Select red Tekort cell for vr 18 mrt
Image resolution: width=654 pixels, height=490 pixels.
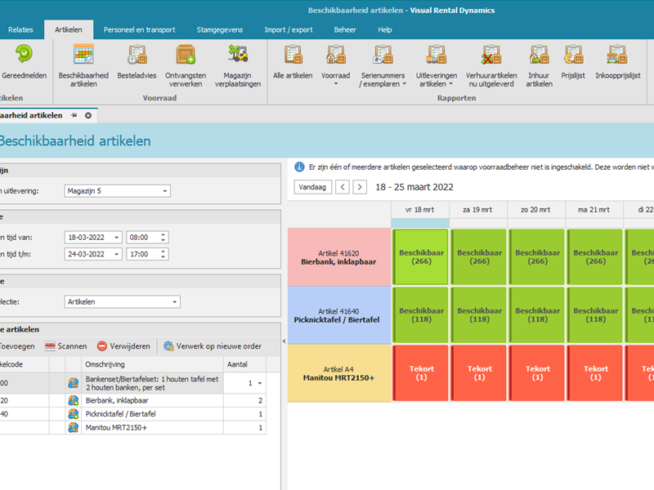click(x=421, y=373)
